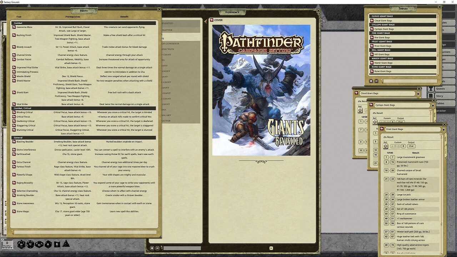Click the green plus icon in the Tables window
The width and height of the screenshot is (457, 257).
pos(371,81)
